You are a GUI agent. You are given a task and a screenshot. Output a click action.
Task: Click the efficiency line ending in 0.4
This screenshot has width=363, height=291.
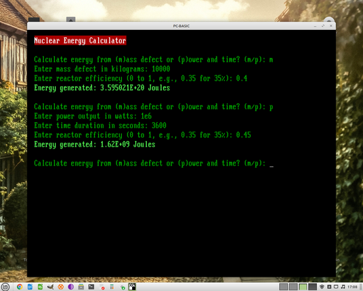pos(141,79)
